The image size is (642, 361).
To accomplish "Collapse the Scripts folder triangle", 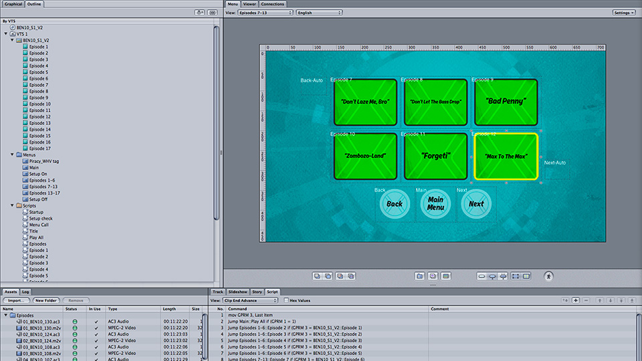I will click(x=12, y=205).
